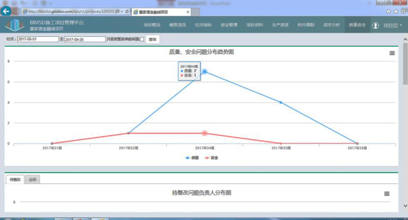408x220 pixels.
Task: Select 质量安全 menu item
Action: (357, 25)
